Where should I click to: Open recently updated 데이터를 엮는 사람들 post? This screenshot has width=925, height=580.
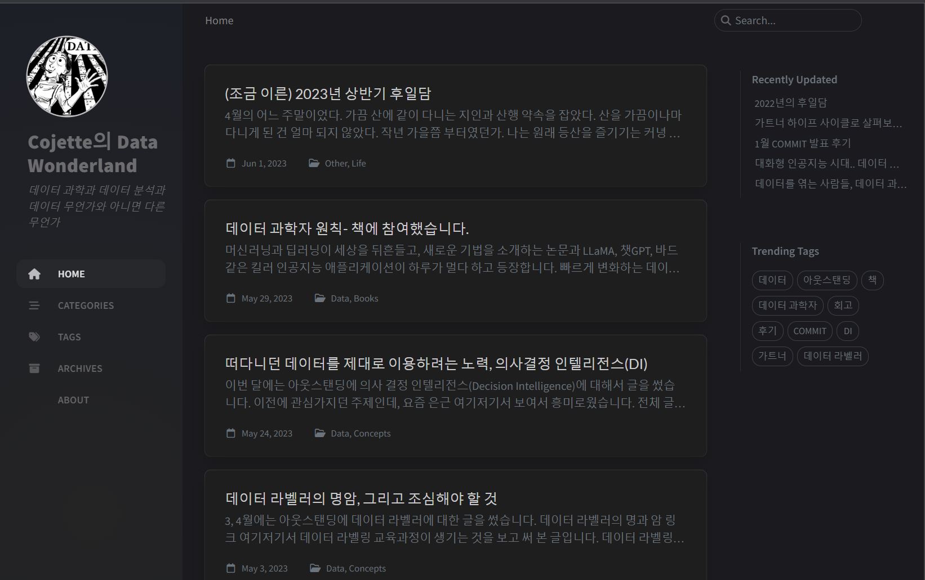click(831, 183)
